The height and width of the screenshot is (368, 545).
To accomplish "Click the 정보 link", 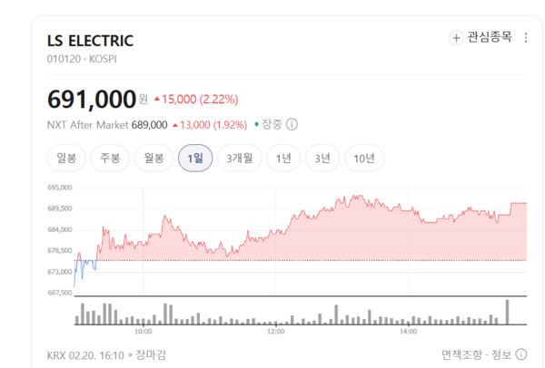I will click(500, 354).
